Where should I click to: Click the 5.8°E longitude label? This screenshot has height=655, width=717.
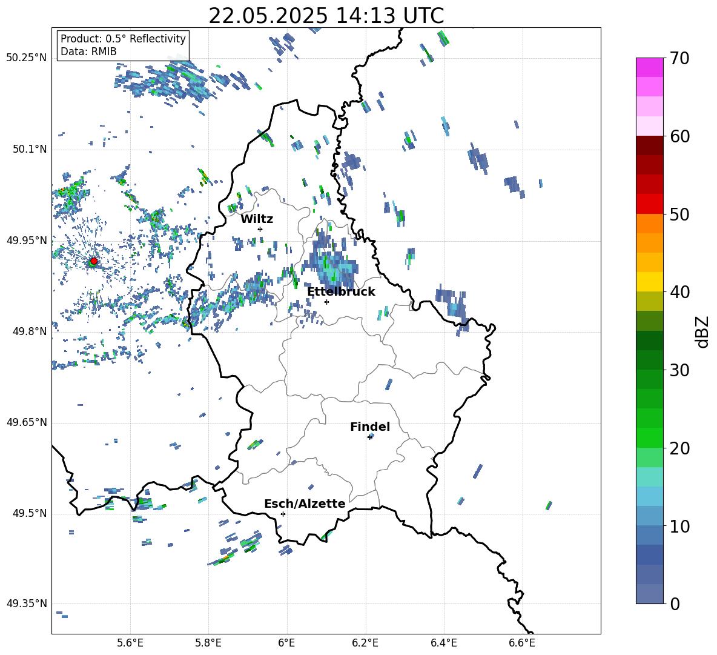pos(208,643)
